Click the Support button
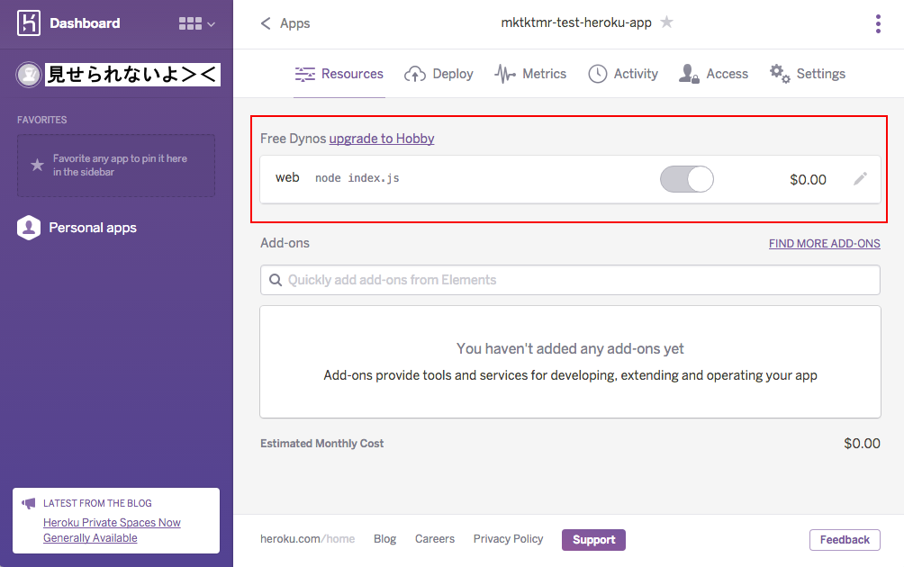The image size is (904, 567). (x=593, y=540)
